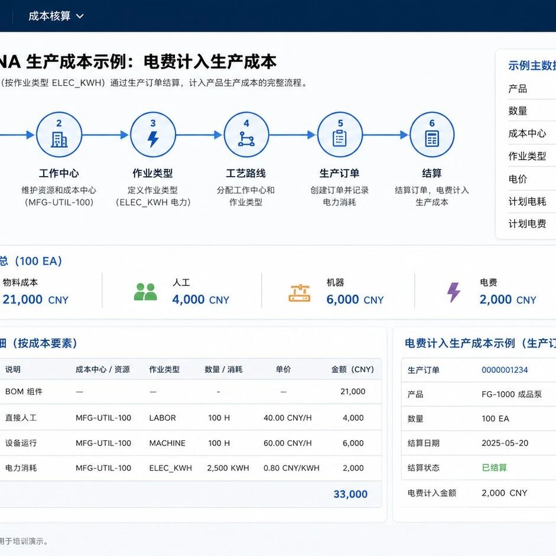This screenshot has height=556, width=556.
Task: Click the 40.00 CNY/H unit price cell
Action: pyautogui.click(x=288, y=418)
